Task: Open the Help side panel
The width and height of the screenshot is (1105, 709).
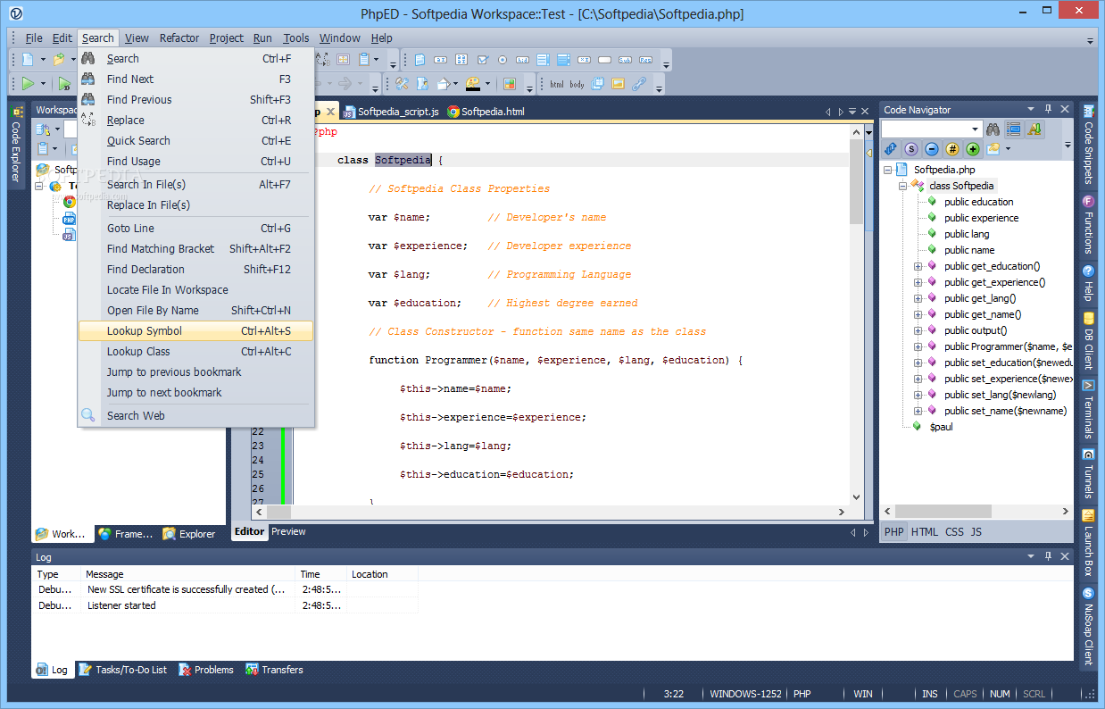Action: (x=1088, y=282)
